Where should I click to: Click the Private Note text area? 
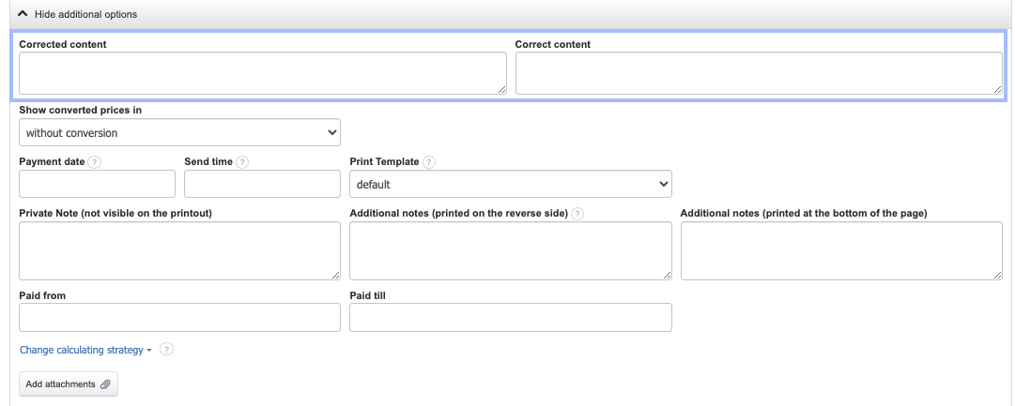pyautogui.click(x=179, y=250)
